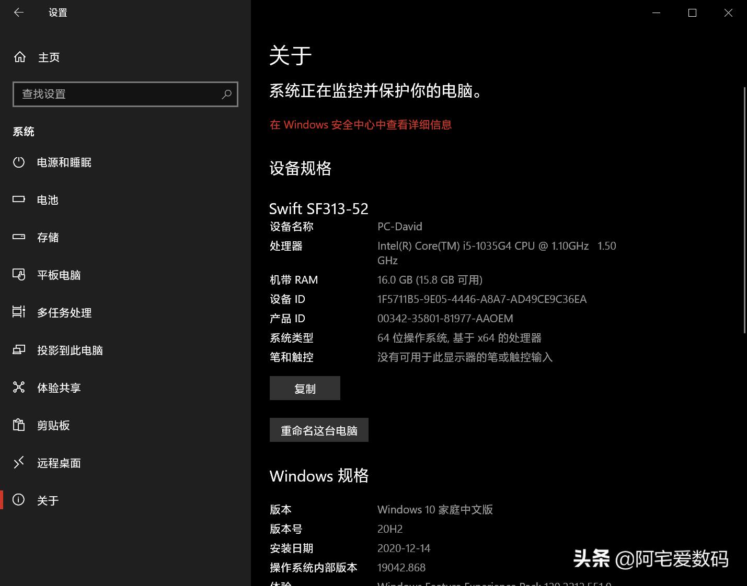Open 电池 battery settings via its icon

click(x=19, y=200)
